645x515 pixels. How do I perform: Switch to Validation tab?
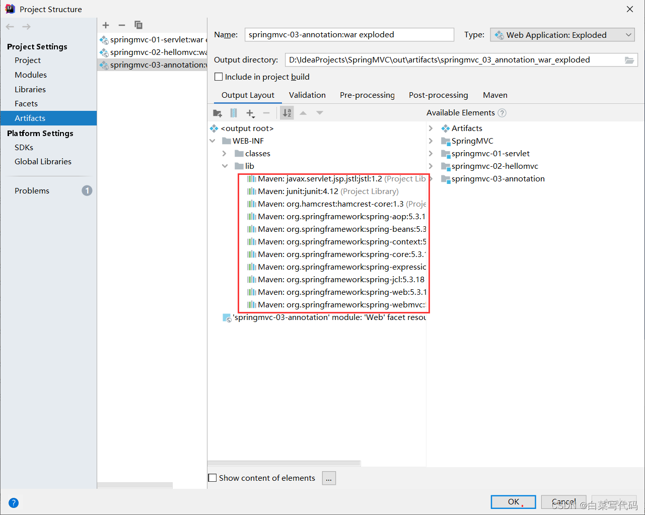tap(307, 95)
